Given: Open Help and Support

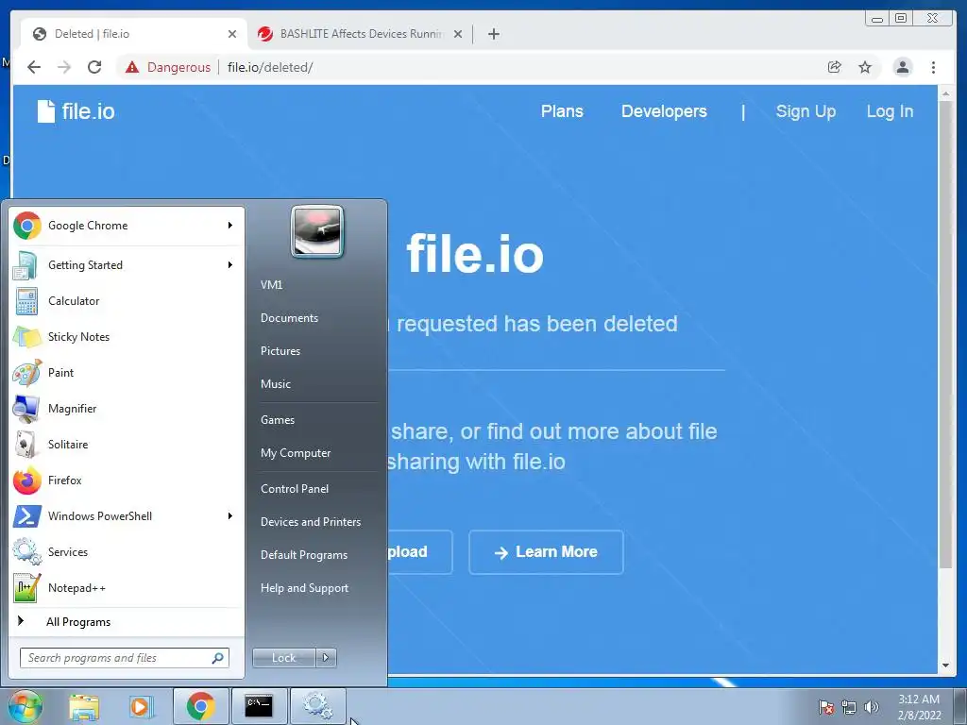Looking at the screenshot, I should point(304,588).
